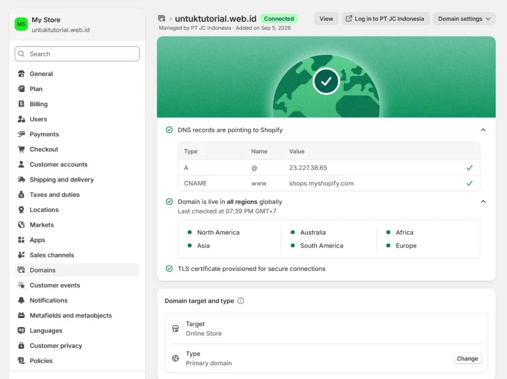Open Shipping and delivery settings

click(77, 179)
